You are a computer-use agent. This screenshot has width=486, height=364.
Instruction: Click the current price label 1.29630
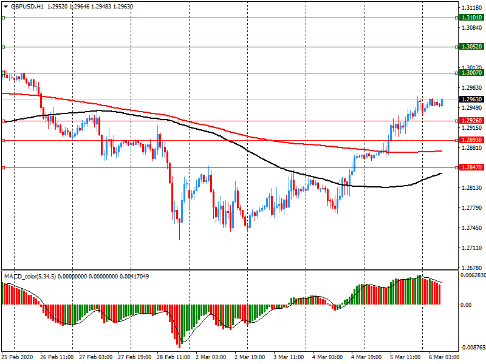(472, 99)
